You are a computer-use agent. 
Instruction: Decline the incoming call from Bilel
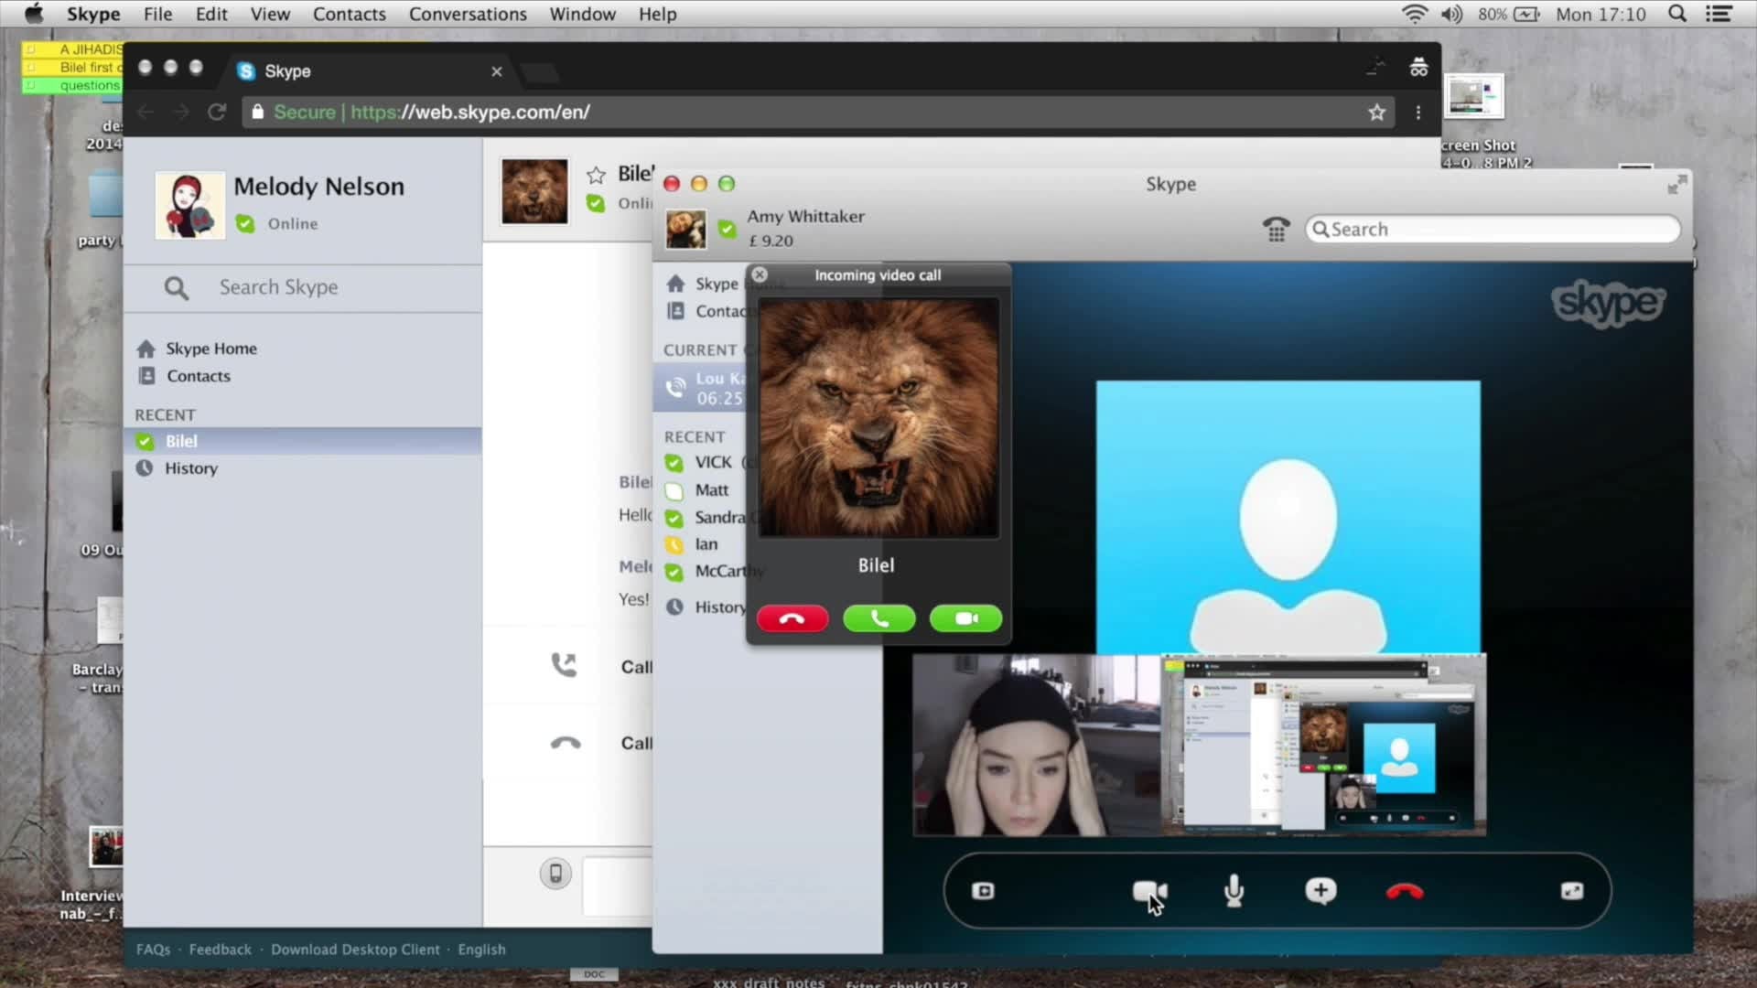coord(792,619)
